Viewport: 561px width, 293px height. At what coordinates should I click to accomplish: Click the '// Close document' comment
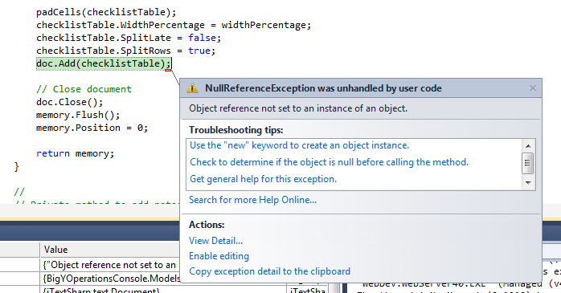pyautogui.click(x=84, y=89)
